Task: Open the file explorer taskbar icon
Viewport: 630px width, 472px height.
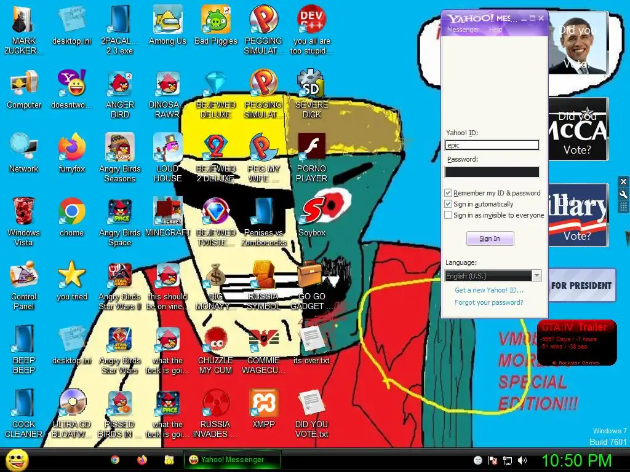Action: (x=169, y=460)
